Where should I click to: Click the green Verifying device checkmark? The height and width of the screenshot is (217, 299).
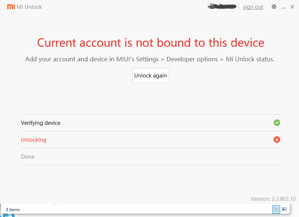click(x=277, y=123)
